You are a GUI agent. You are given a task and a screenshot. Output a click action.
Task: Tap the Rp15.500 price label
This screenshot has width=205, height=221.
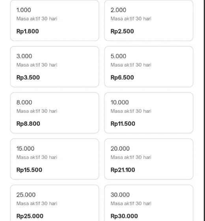pyautogui.click(x=29, y=170)
